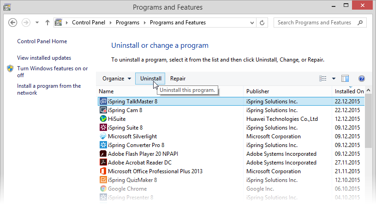Click the 27.11.2015 install date
376x204 pixels.
347,163
